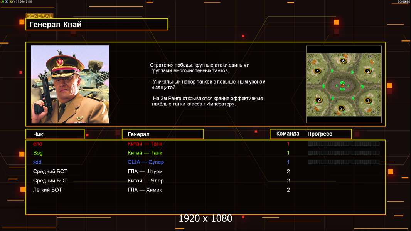Click start position 1 on the minimap
This screenshot has height=231, width=411.
[x=368, y=100]
